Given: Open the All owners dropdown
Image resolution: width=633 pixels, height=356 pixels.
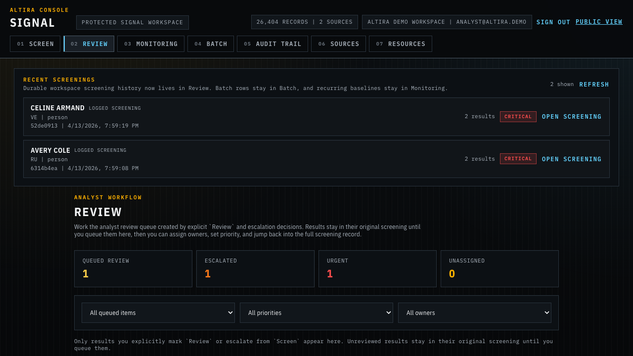Looking at the screenshot, I should tap(474, 312).
